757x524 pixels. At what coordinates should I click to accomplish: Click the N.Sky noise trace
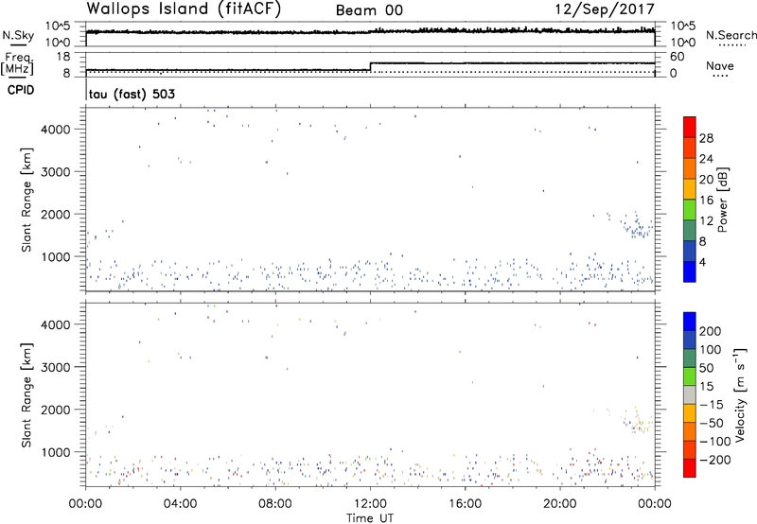[x=370, y=32]
